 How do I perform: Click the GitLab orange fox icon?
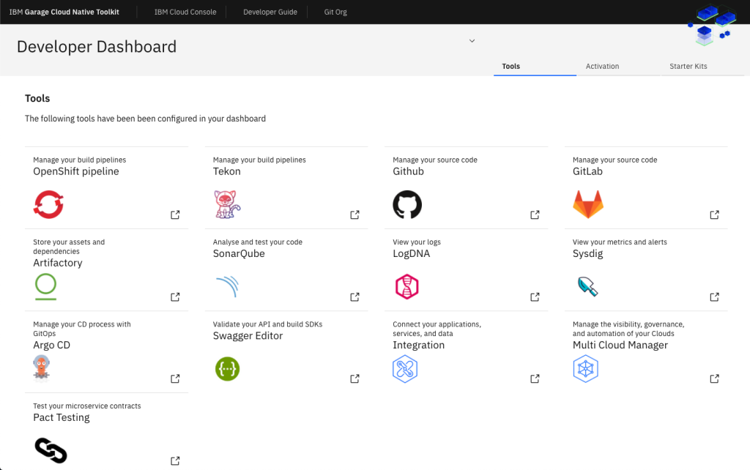coord(587,205)
